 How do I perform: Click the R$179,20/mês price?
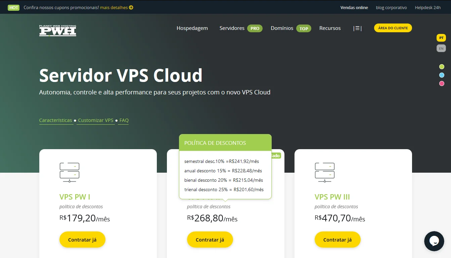(x=85, y=218)
